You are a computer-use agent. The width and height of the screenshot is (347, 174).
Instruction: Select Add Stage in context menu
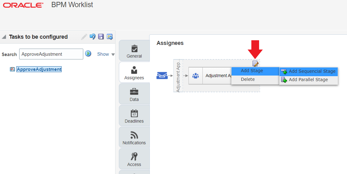coord(255,71)
